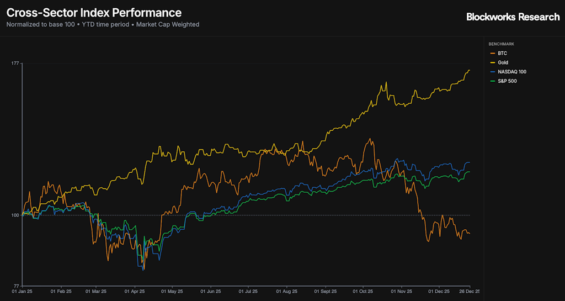The height and width of the screenshot is (301, 565).
Task: Click the 01 Oct 25 x-axis date
Action: 363,291
